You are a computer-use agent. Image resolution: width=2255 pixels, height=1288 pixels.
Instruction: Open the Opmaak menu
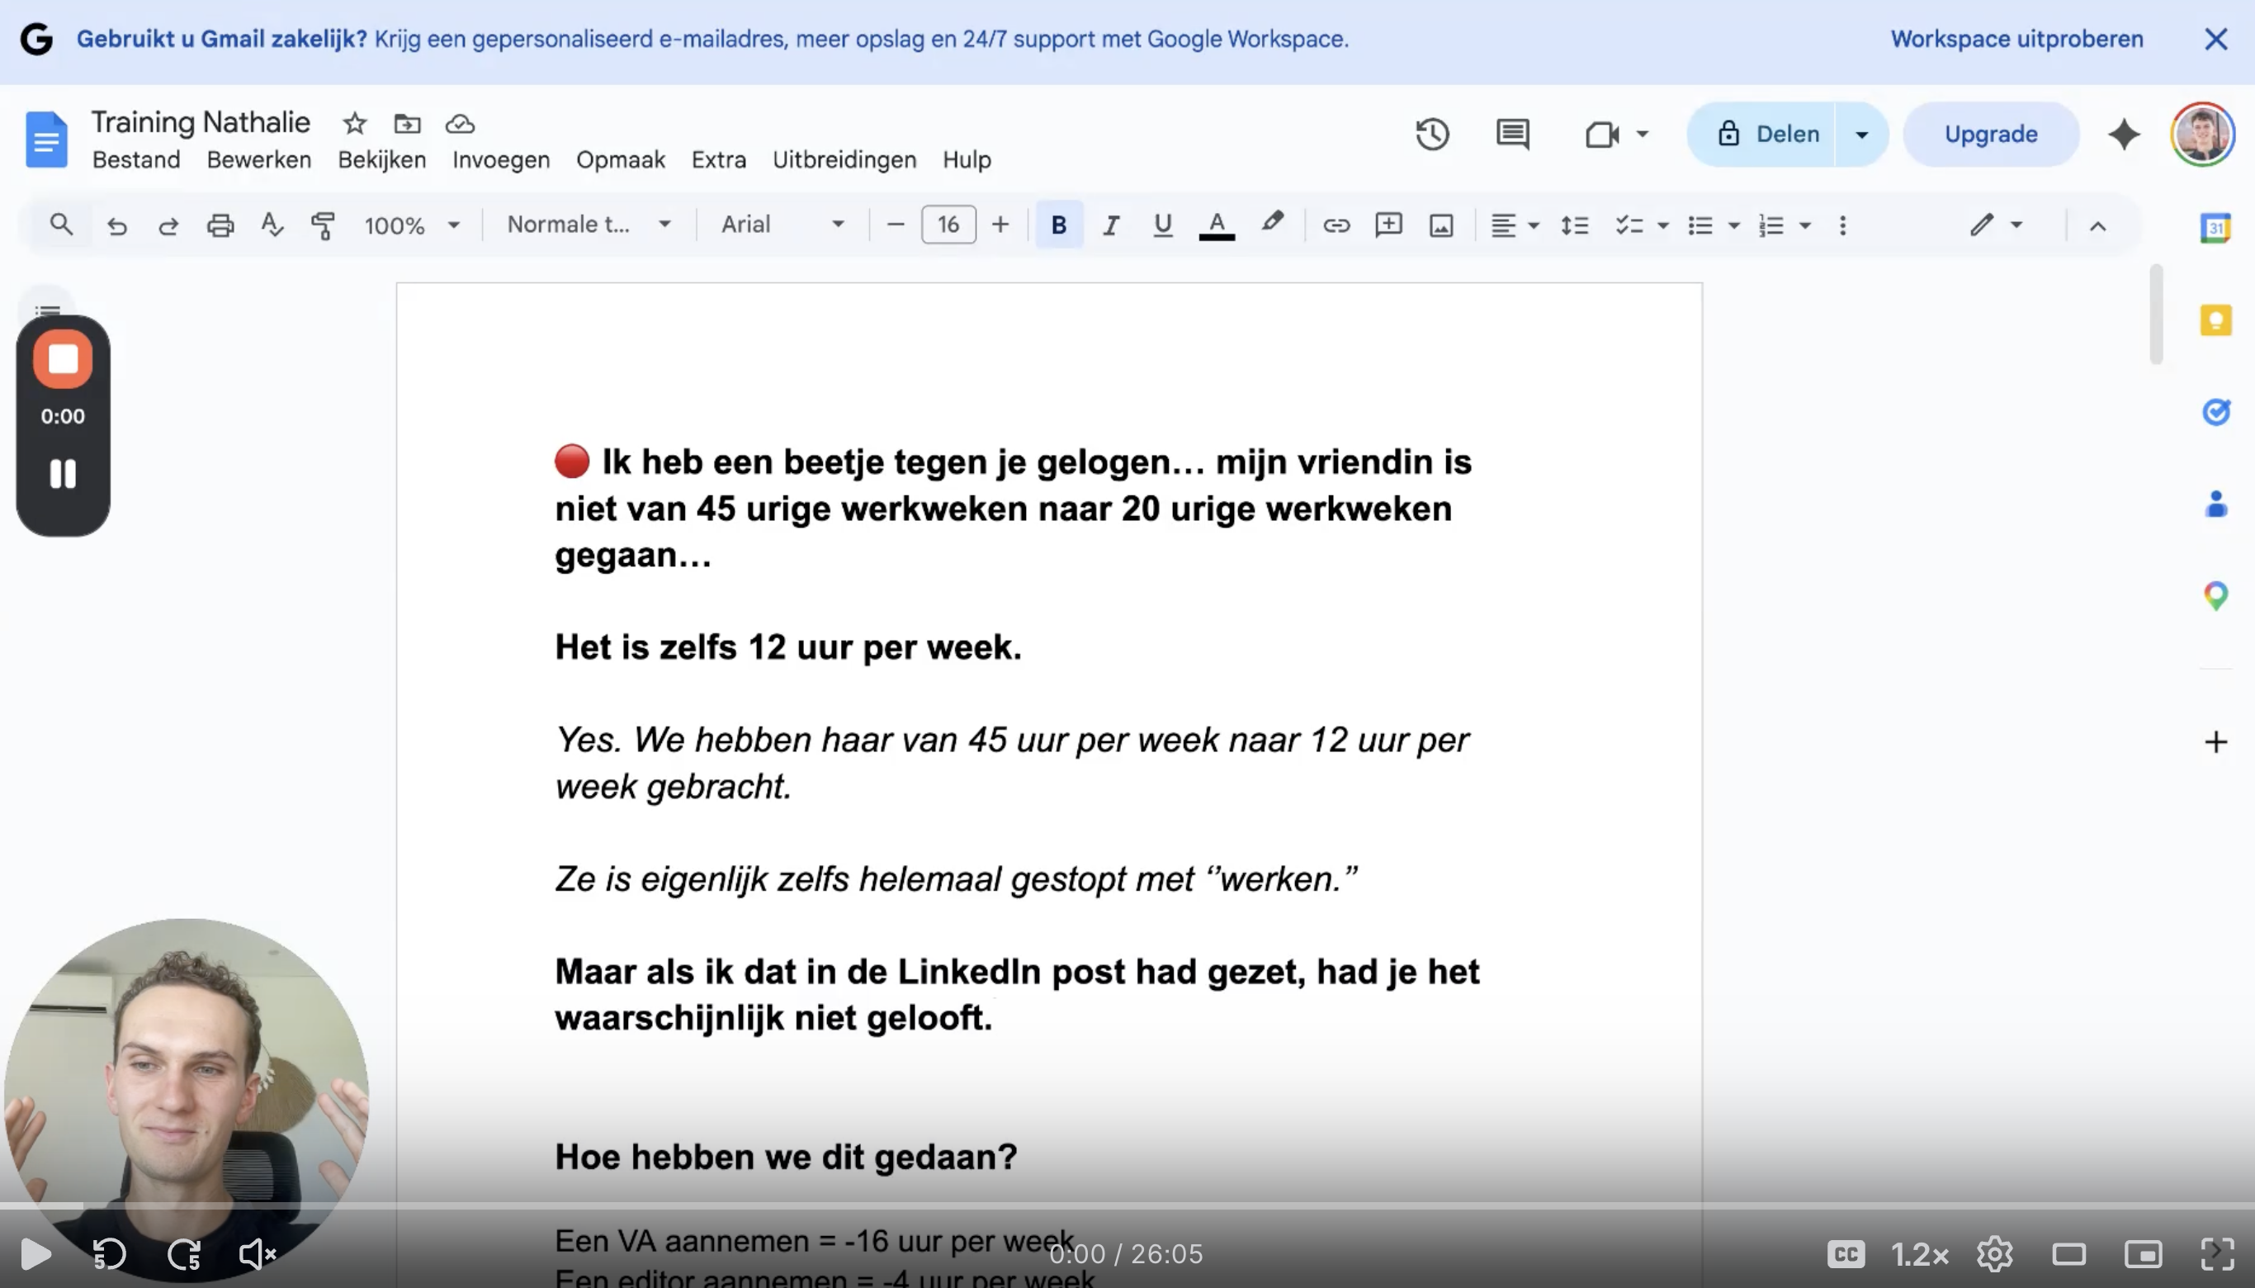620,160
